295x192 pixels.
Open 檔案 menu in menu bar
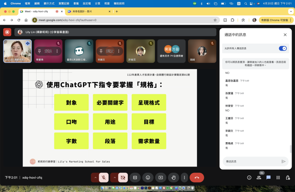pos(27,3)
